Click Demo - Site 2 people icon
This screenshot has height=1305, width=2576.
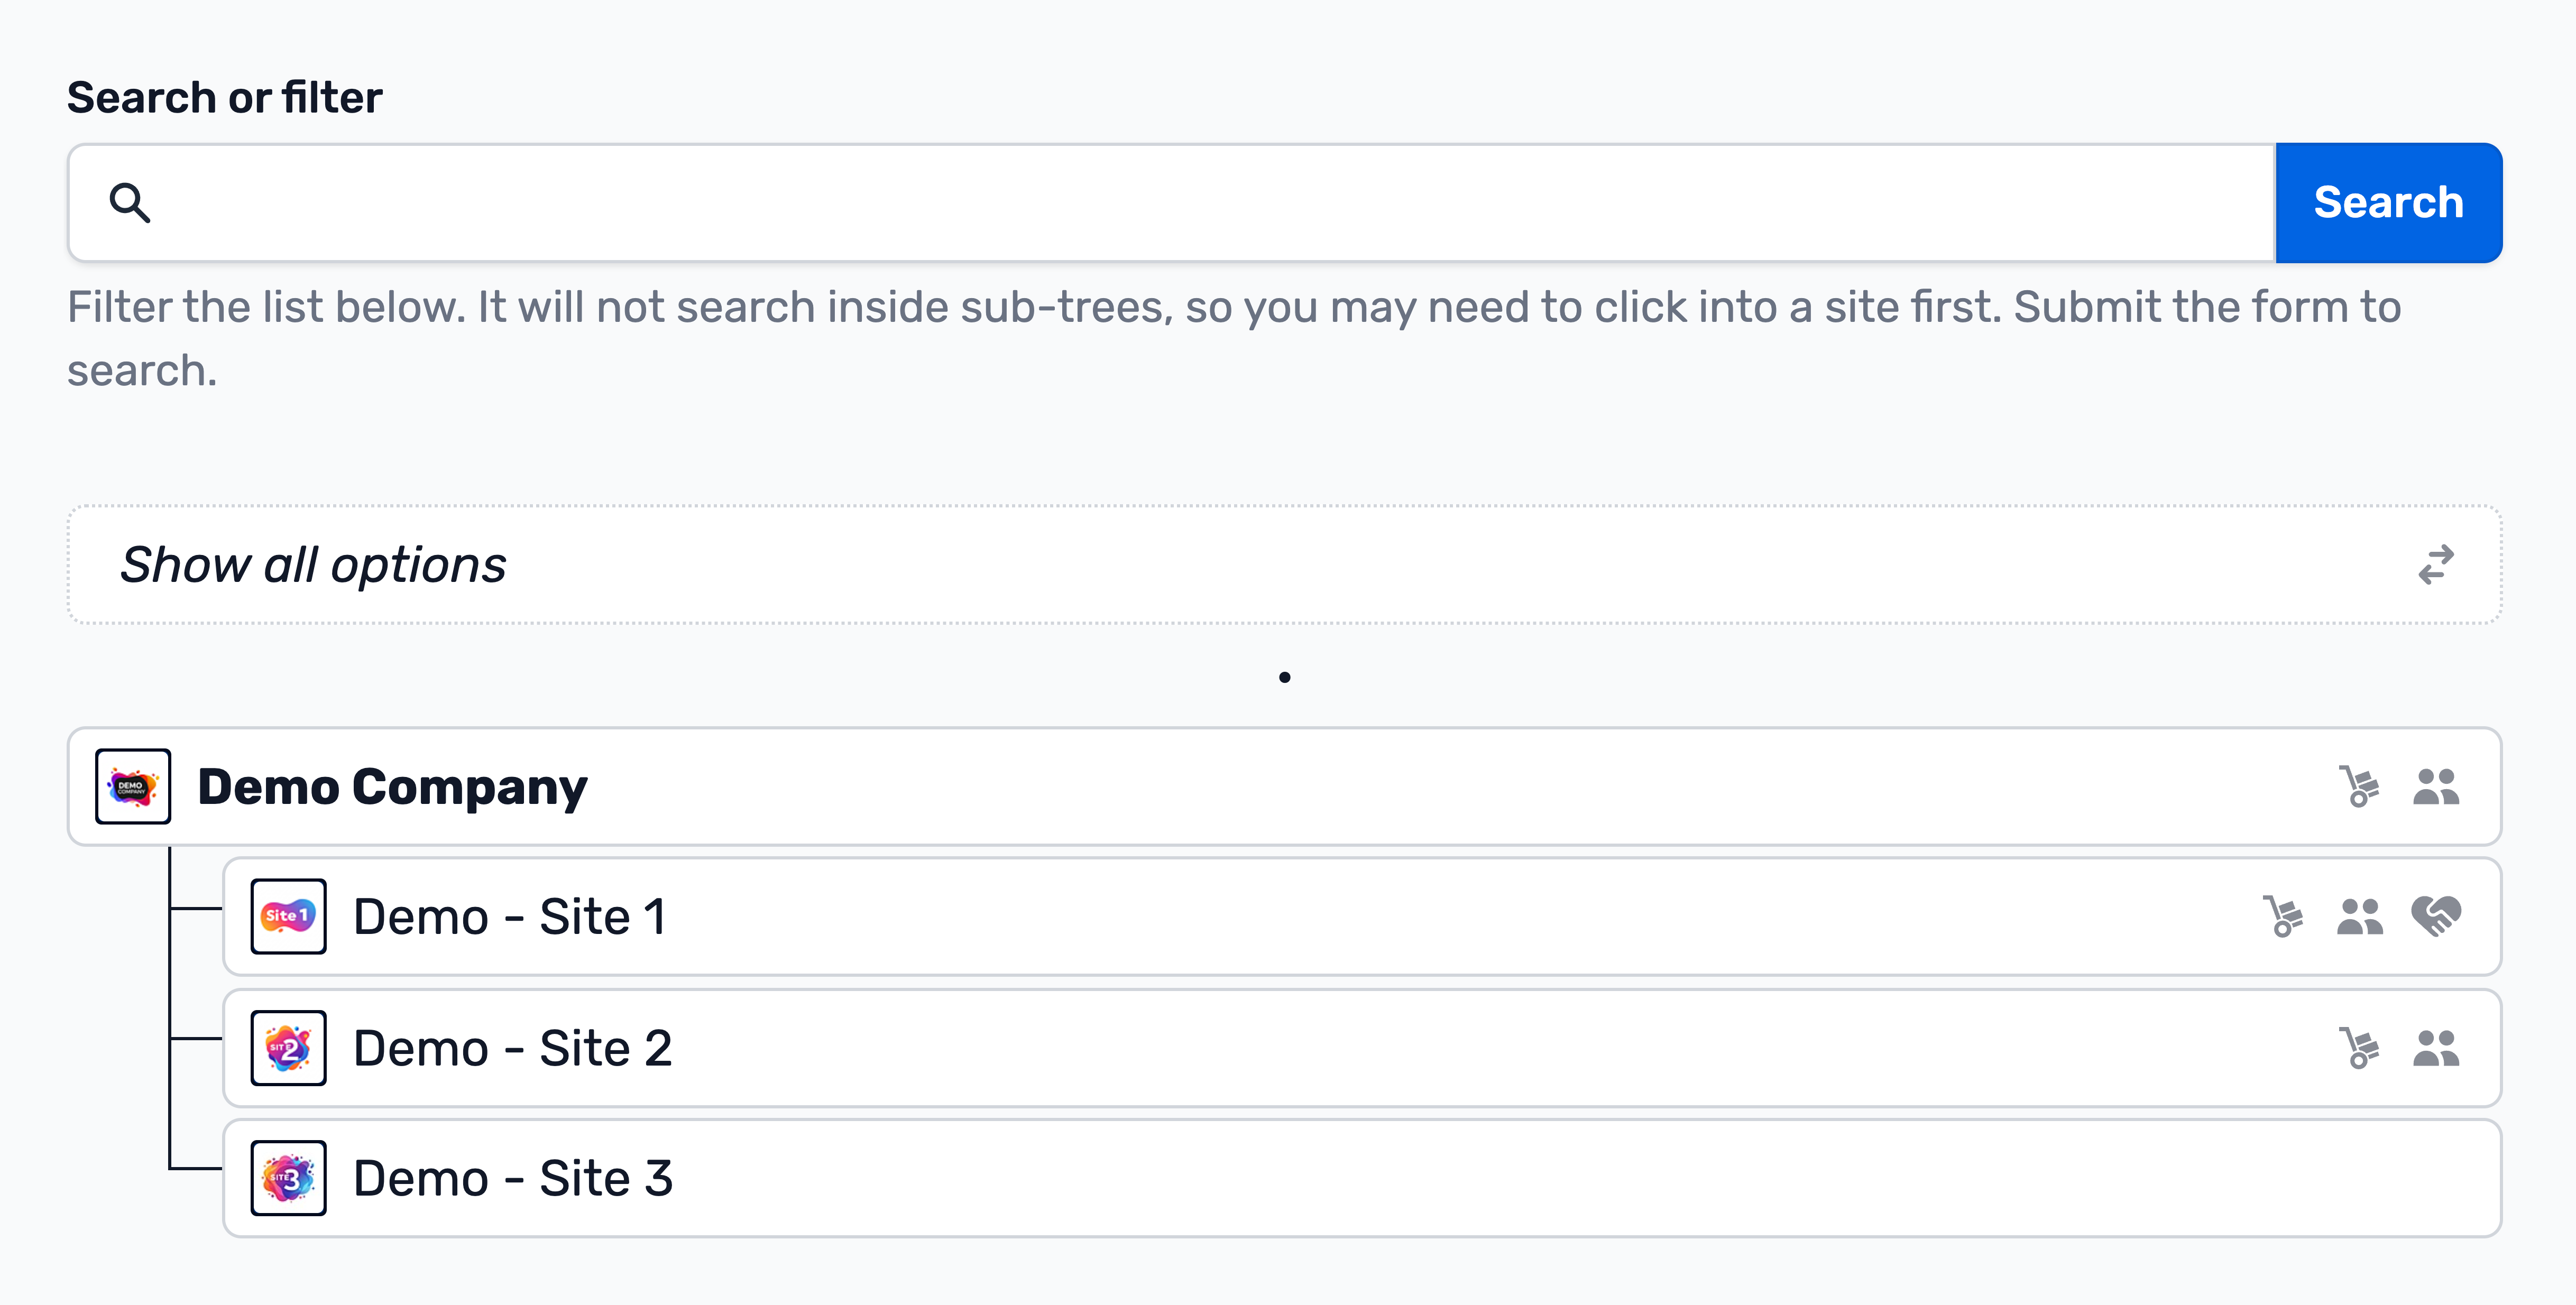point(2436,1048)
